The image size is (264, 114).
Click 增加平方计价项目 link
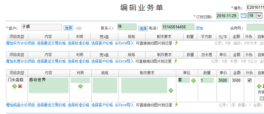point(20,43)
